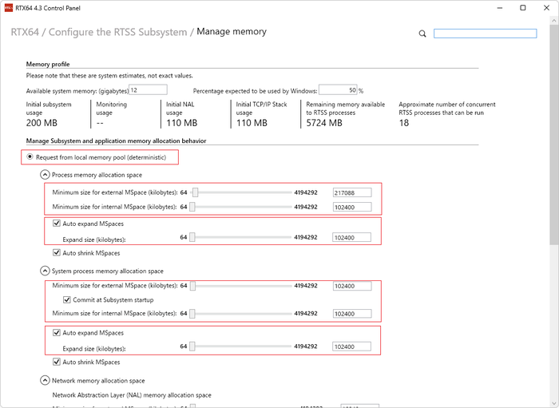Toggle process Auto shrink MSpaces checkbox

57,252
